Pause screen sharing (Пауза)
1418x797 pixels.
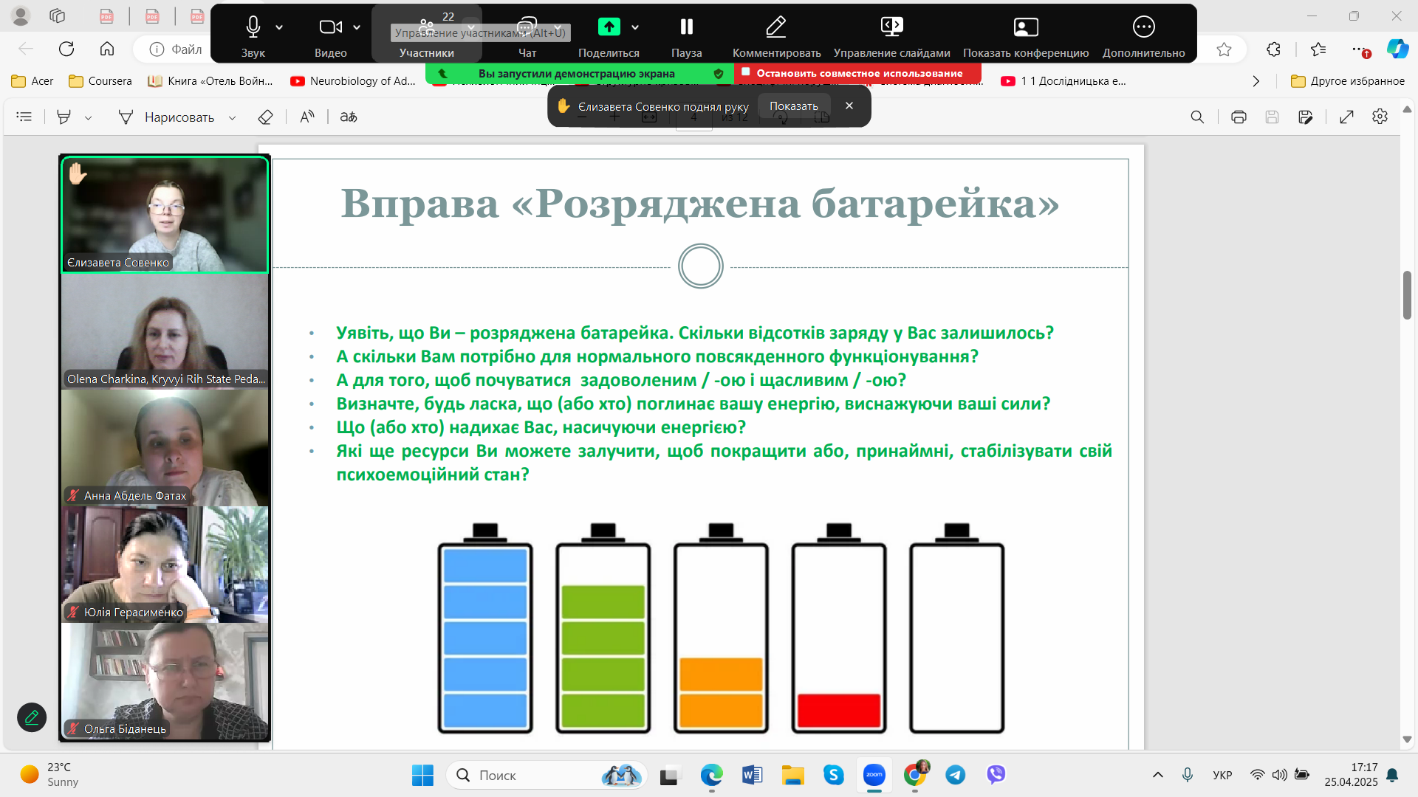click(686, 27)
